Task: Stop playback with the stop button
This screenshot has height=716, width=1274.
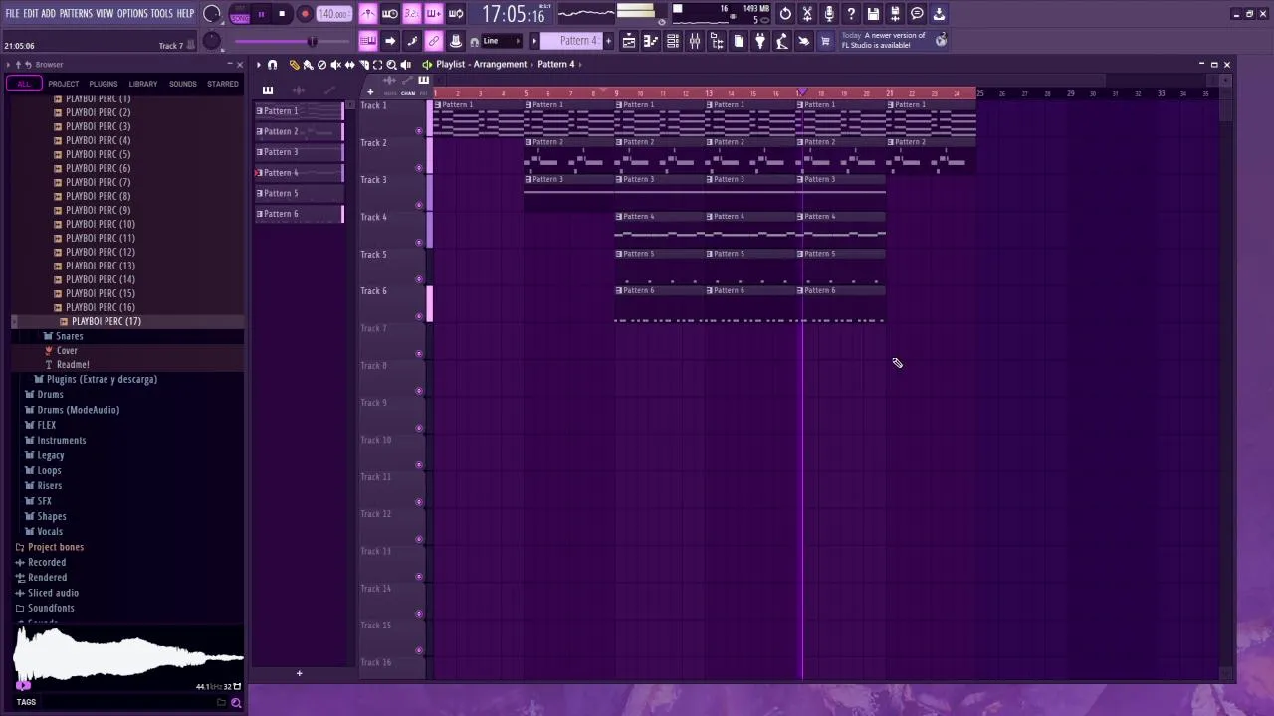Action: [282, 14]
